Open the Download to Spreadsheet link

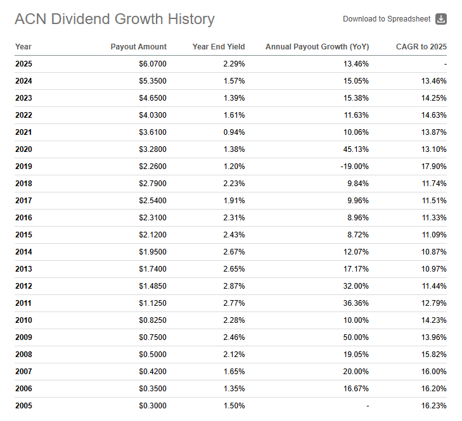[x=387, y=19]
